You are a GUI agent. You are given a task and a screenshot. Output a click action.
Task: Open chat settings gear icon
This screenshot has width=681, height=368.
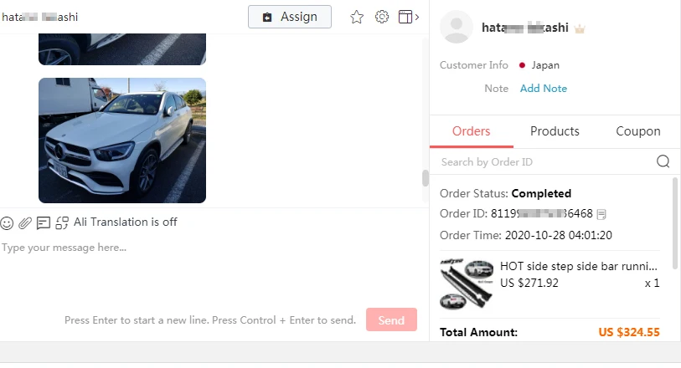[382, 17]
